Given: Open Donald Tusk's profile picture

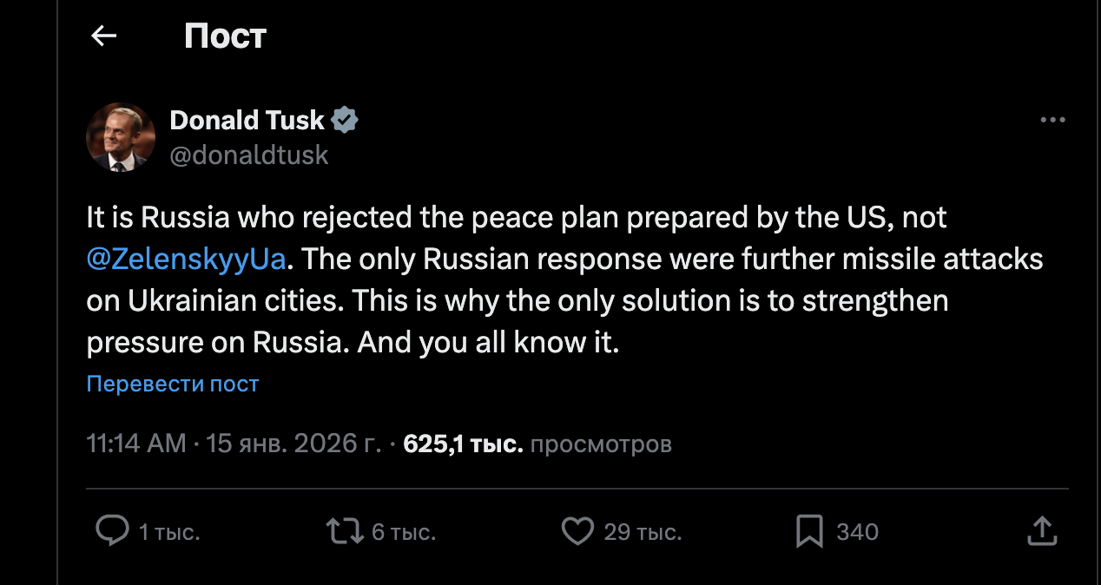Looking at the screenshot, I should [x=120, y=137].
